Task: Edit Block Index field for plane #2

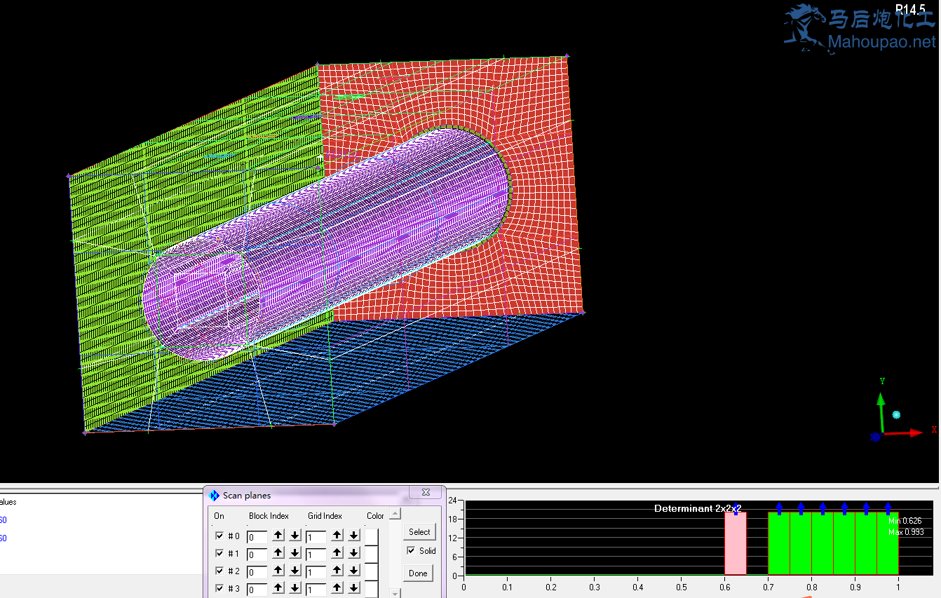Action: point(257,572)
